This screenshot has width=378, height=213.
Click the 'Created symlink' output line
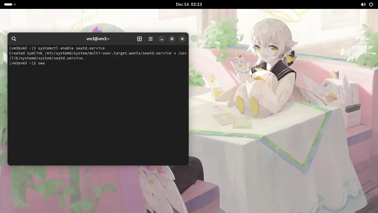pyautogui.click(x=98, y=53)
